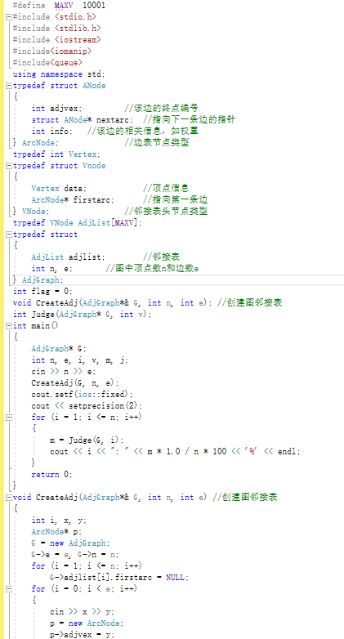
Task: Click the '#include<iomanip>' line
Action: coord(52,51)
